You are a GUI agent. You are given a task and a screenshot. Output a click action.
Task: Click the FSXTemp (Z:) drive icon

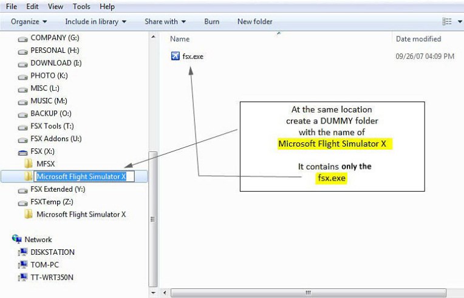click(x=23, y=203)
